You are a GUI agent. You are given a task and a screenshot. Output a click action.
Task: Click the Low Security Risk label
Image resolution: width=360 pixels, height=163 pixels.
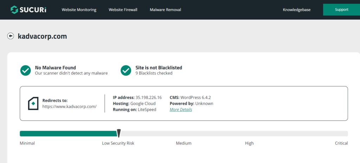point(118,143)
